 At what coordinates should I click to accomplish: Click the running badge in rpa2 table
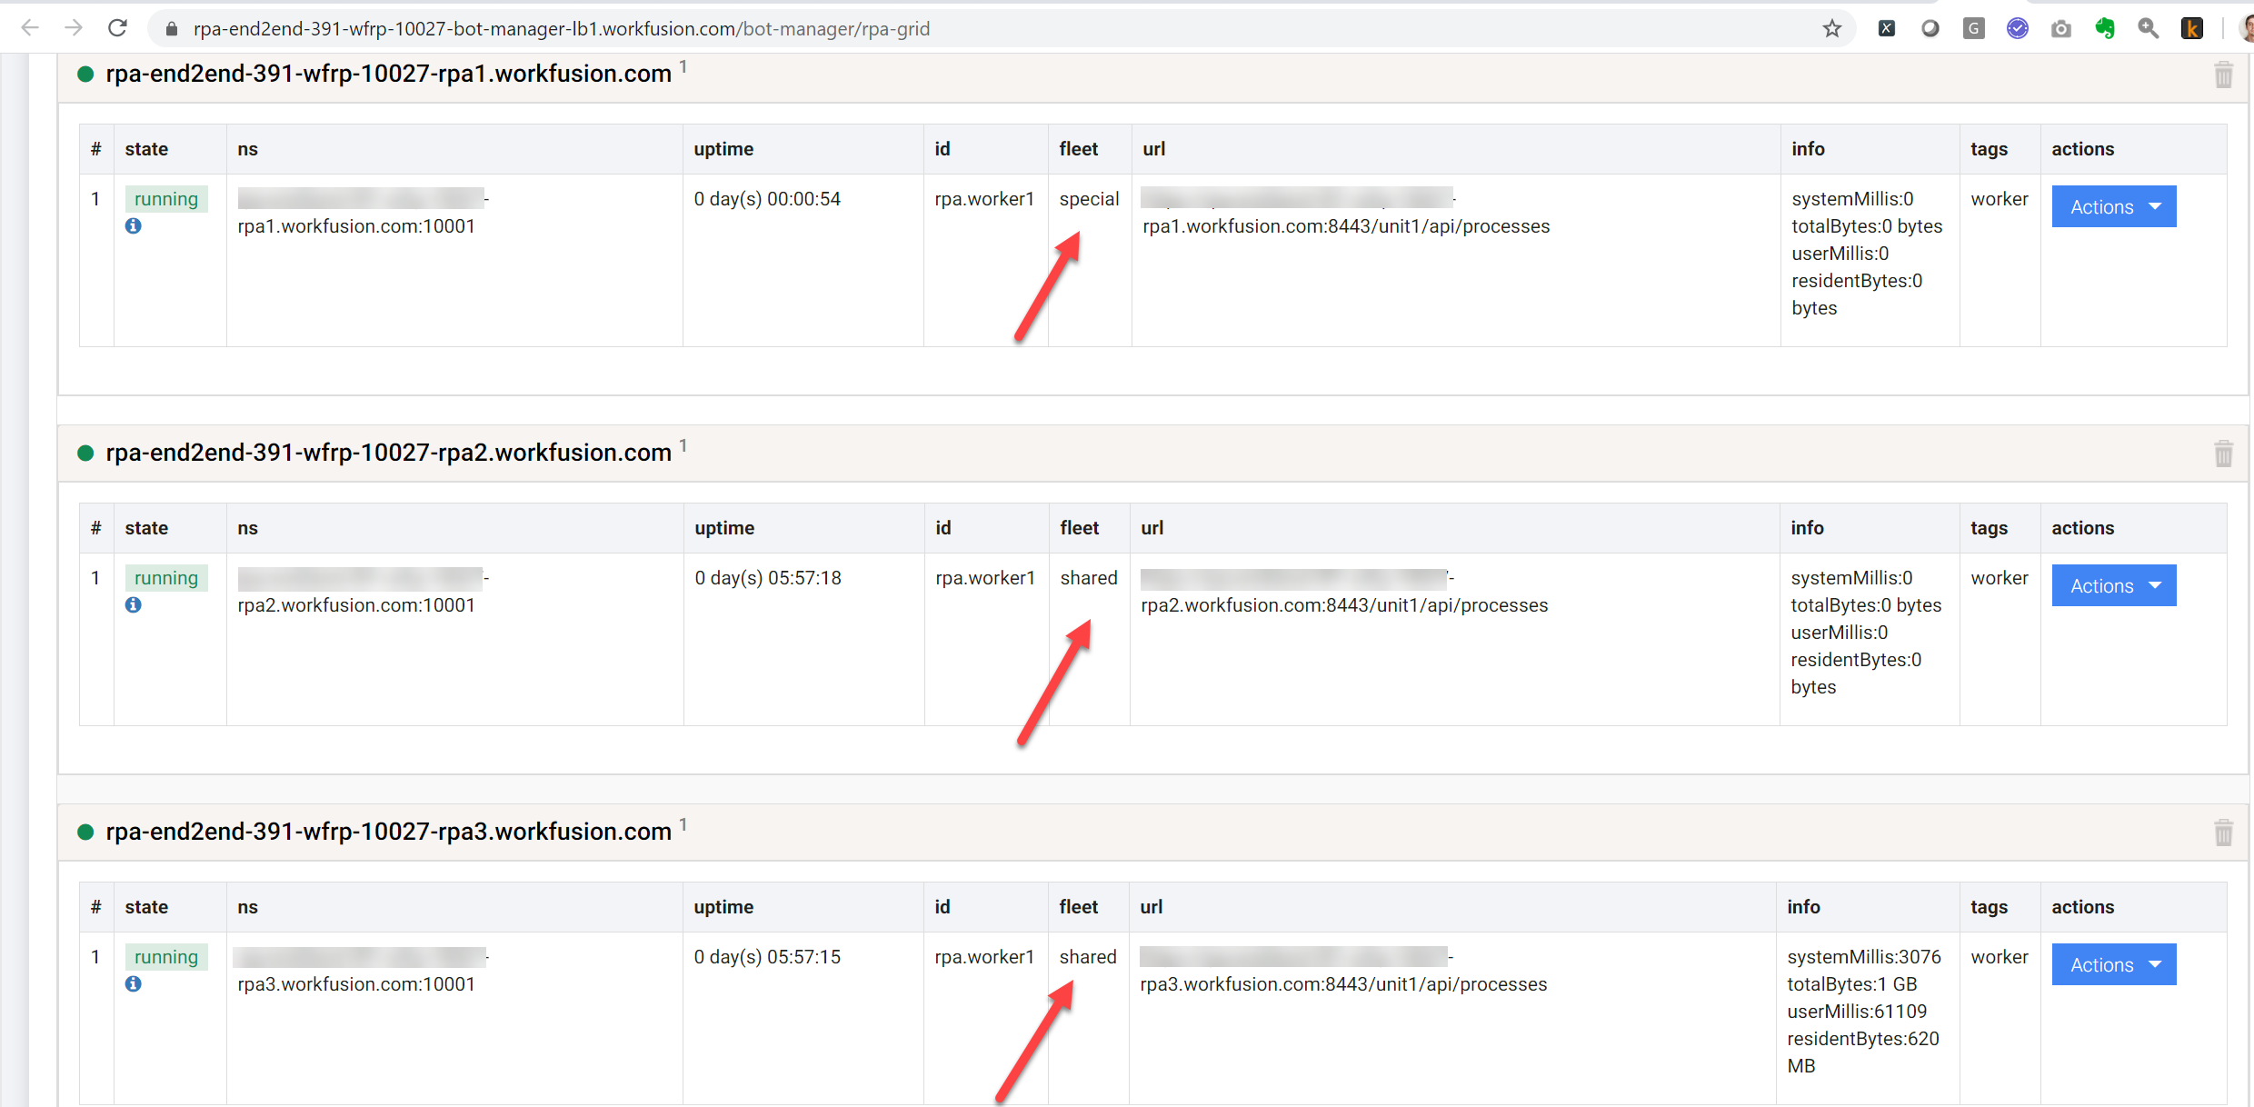[166, 578]
